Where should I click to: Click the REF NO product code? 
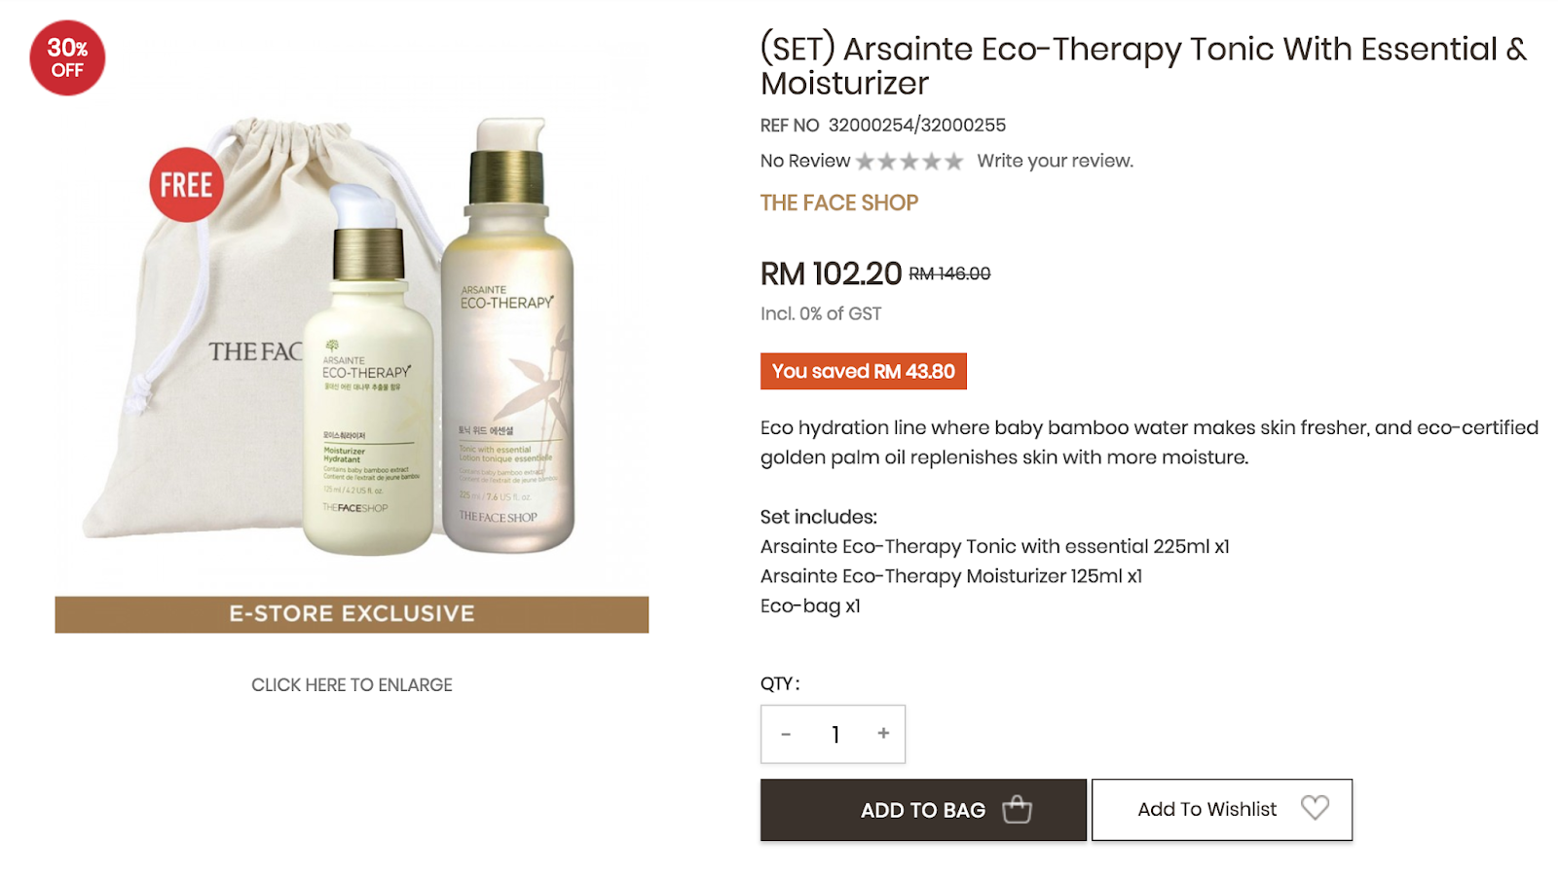[883, 126]
